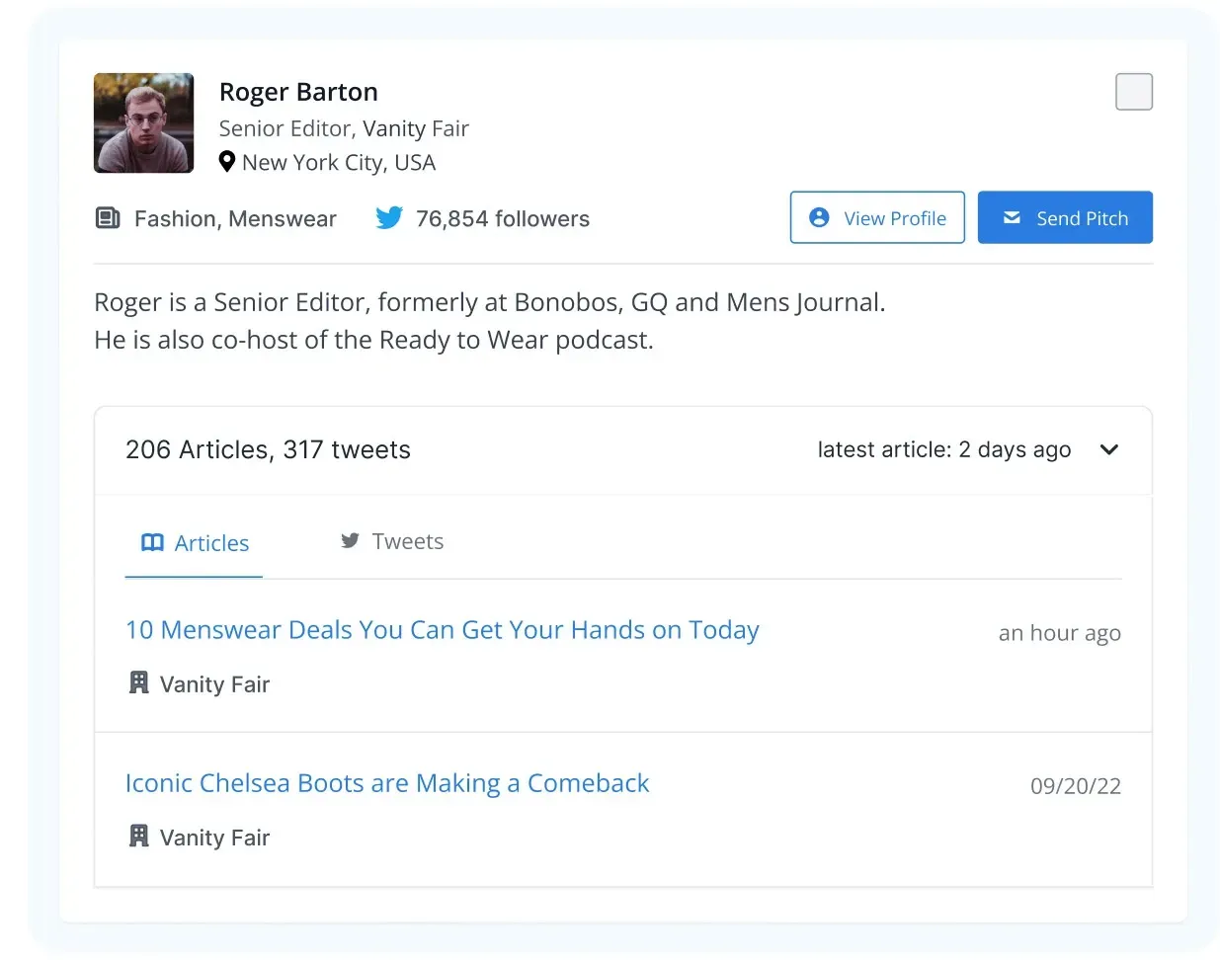Switch to the Tweets tab

pyautogui.click(x=392, y=541)
